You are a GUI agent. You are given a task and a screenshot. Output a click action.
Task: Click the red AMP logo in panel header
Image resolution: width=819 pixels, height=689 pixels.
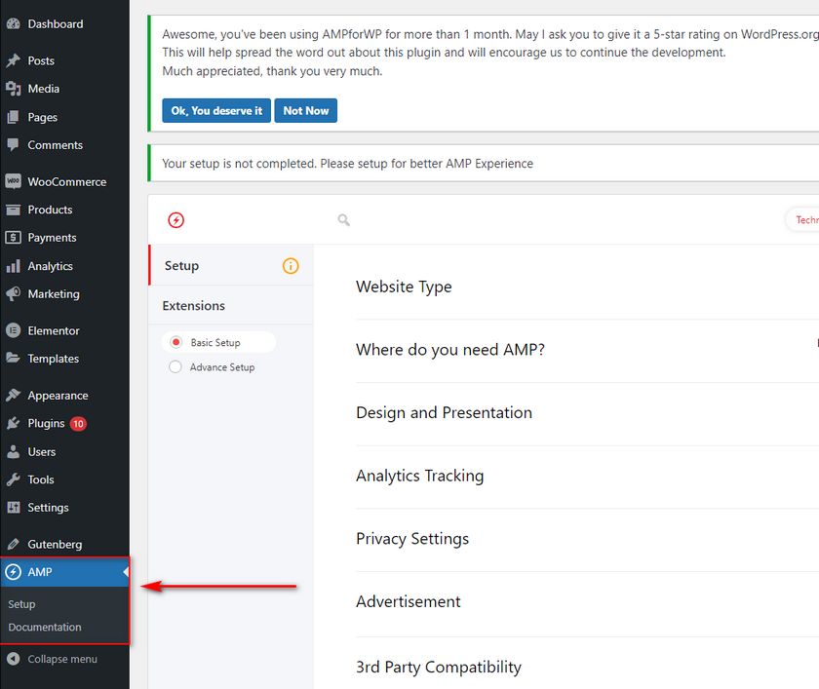(x=176, y=220)
